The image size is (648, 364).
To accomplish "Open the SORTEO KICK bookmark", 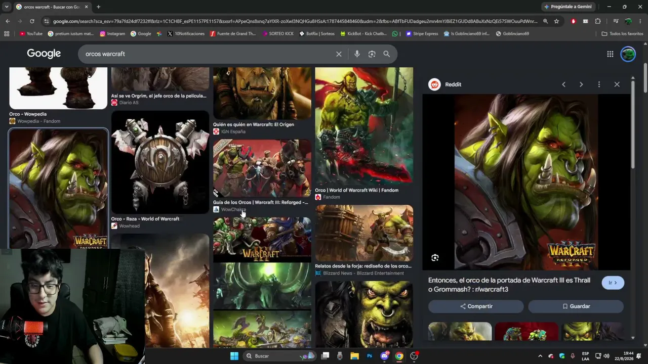I will coord(278,34).
